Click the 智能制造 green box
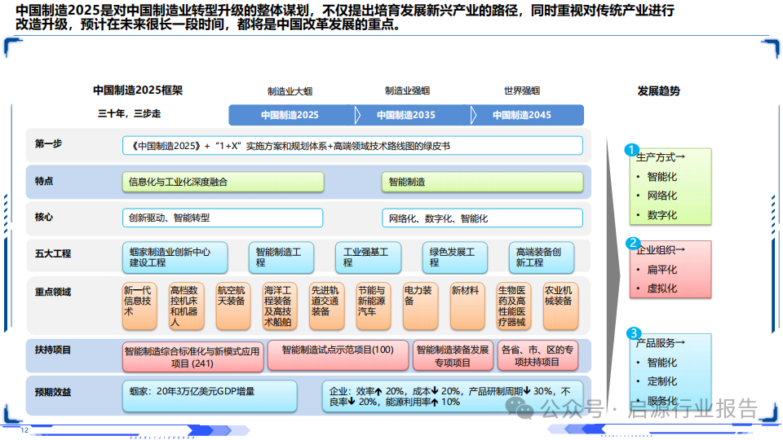 (x=482, y=182)
